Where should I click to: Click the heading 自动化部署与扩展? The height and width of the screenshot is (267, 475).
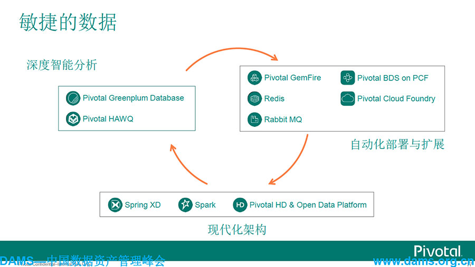pos(397,144)
